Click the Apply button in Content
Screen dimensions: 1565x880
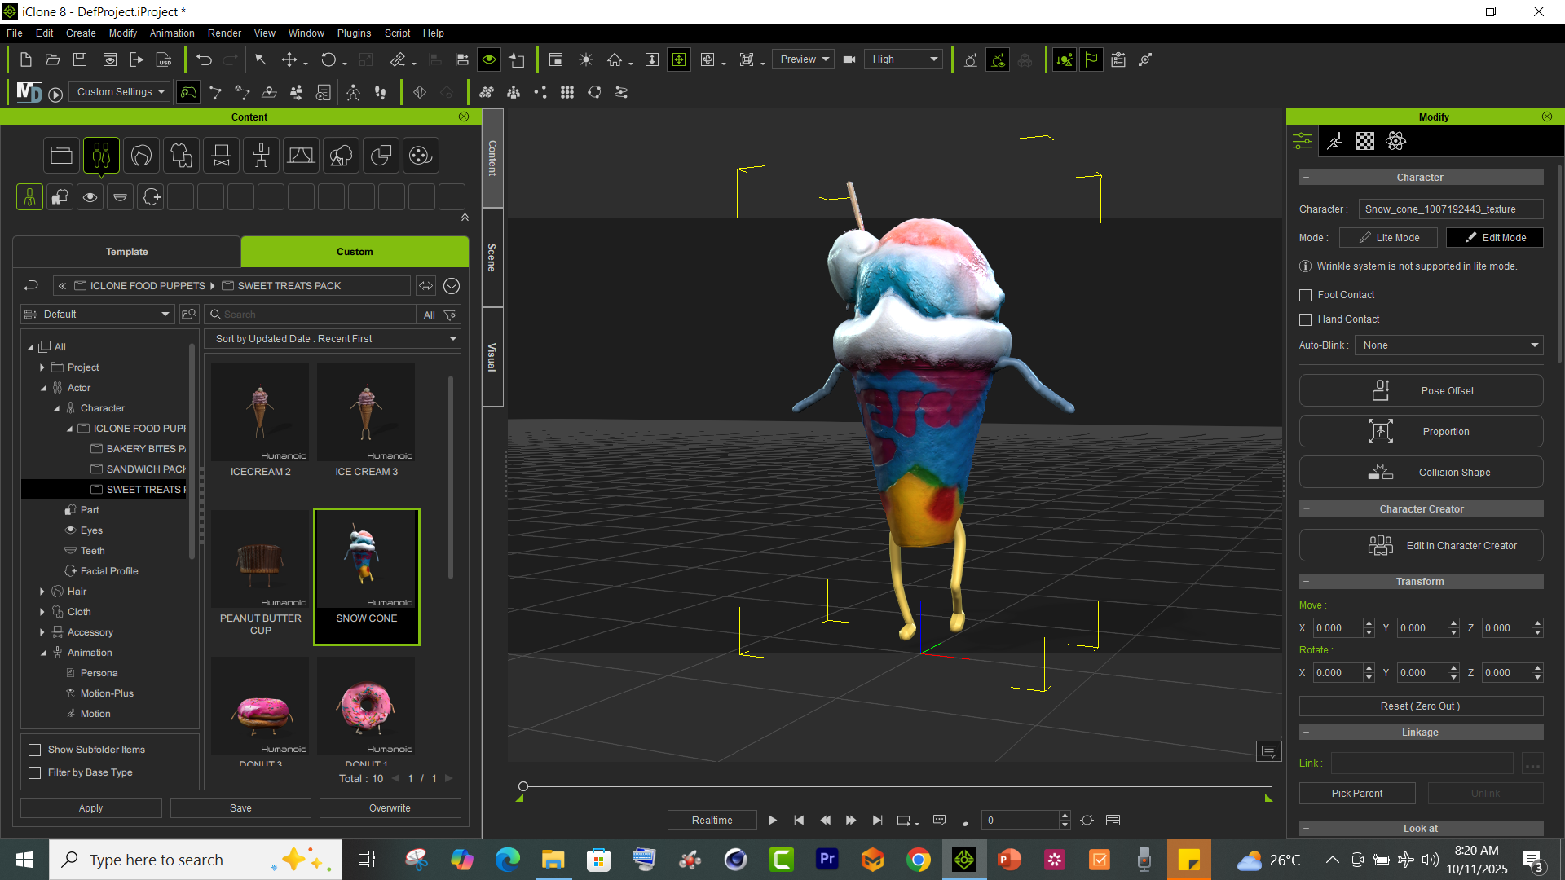coord(91,808)
